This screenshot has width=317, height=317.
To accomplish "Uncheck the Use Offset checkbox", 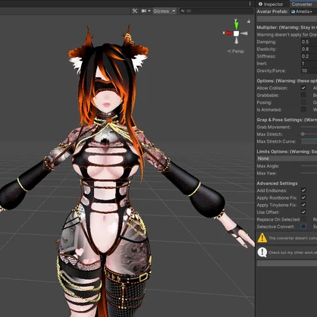I will (x=303, y=212).
